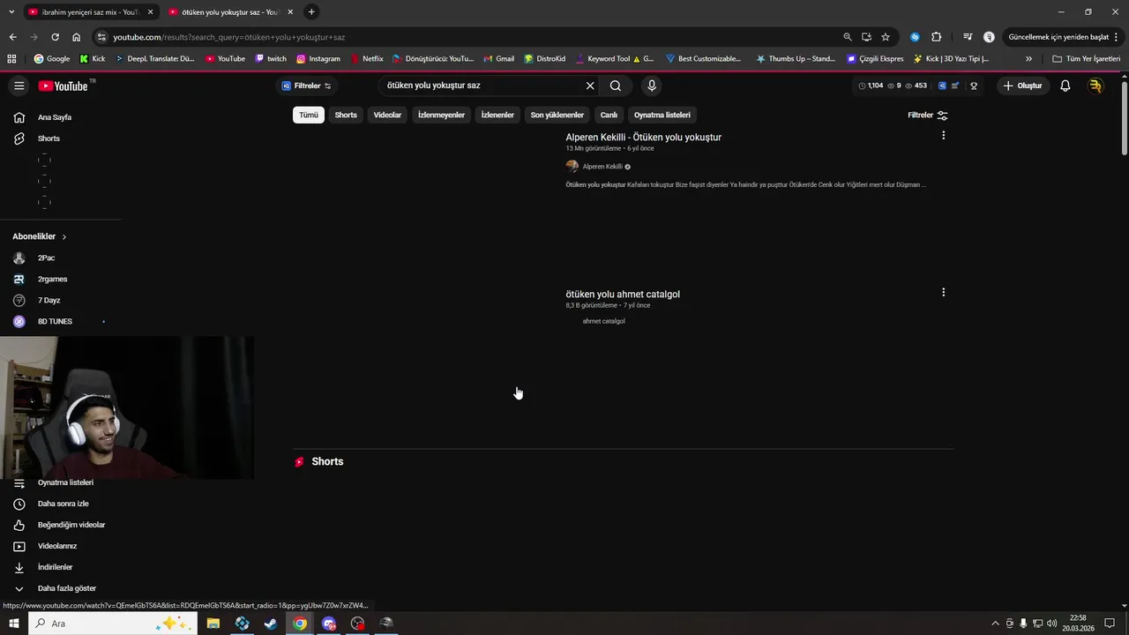
Task: Open the Filtreler filter options on the right
Action: click(928, 115)
